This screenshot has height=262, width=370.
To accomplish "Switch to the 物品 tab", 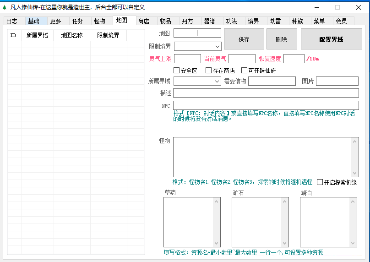I will click(x=168, y=21).
